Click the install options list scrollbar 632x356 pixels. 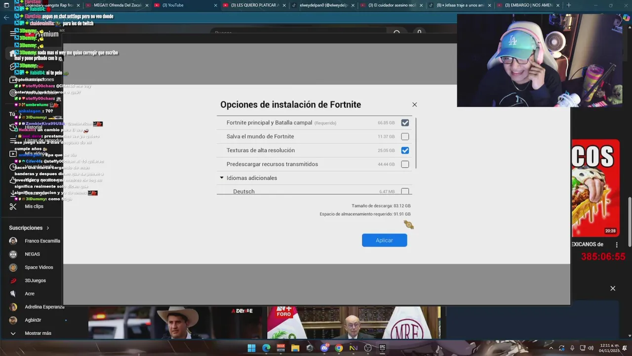(x=417, y=143)
